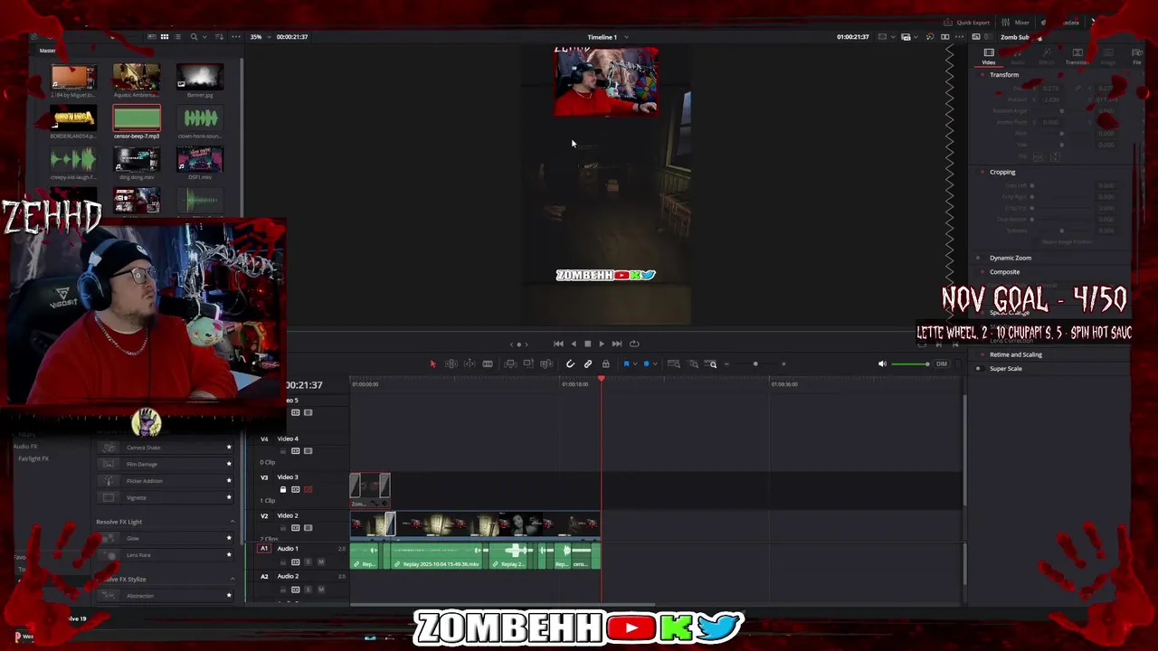Image resolution: width=1158 pixels, height=651 pixels.
Task: Mute using the speaker volume icon
Action: pyautogui.click(x=882, y=364)
